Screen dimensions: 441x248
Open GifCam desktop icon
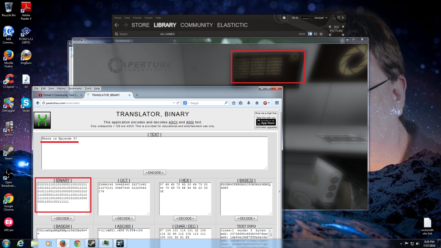click(9, 224)
